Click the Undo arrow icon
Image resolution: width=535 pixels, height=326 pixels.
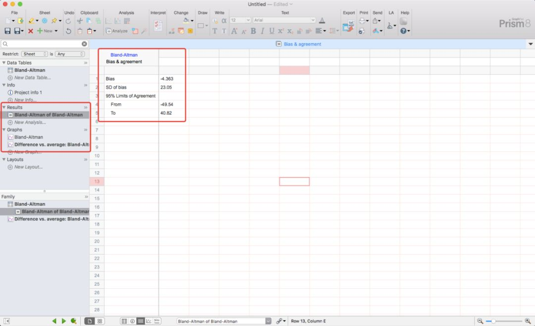(x=69, y=20)
